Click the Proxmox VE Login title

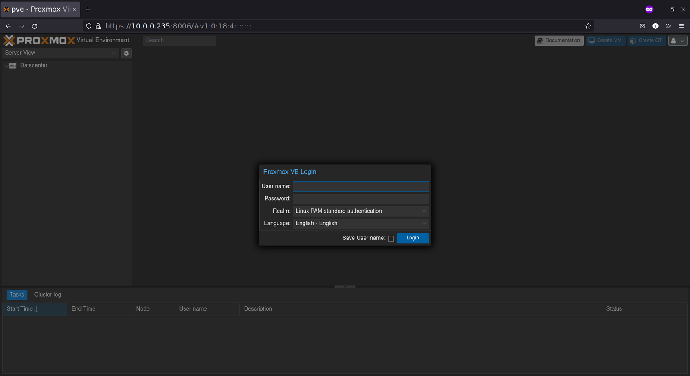pos(290,171)
